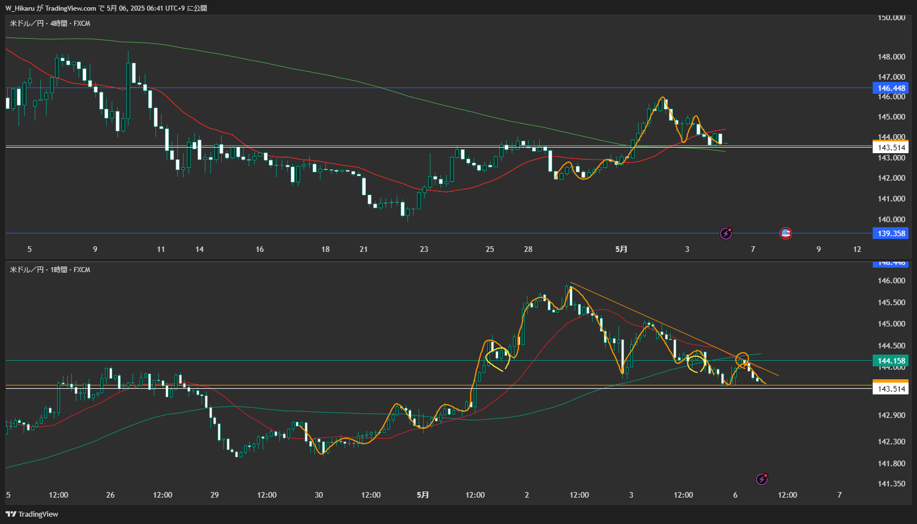
Task: Click the 142.300 price axis value
Action: (x=891, y=442)
